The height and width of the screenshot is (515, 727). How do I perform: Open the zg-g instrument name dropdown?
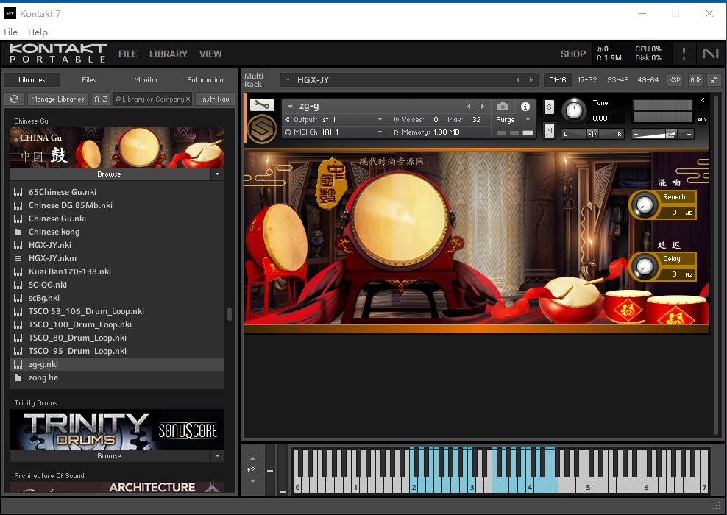[x=290, y=106]
